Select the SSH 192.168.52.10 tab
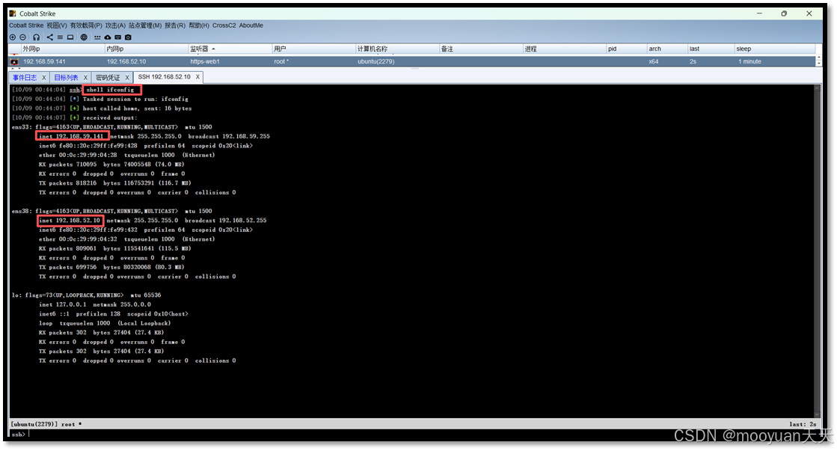Image resolution: width=837 pixels, height=451 pixels. [x=165, y=77]
